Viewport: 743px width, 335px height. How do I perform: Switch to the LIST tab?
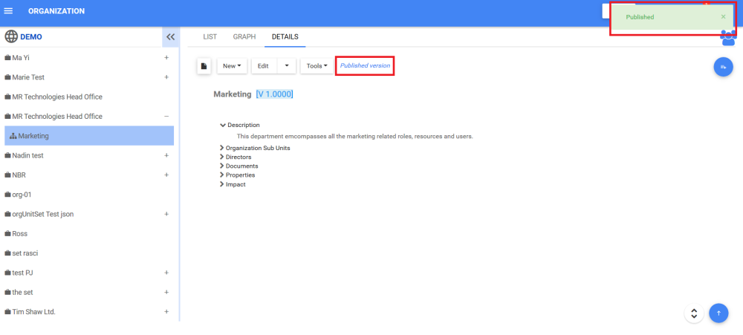210,36
